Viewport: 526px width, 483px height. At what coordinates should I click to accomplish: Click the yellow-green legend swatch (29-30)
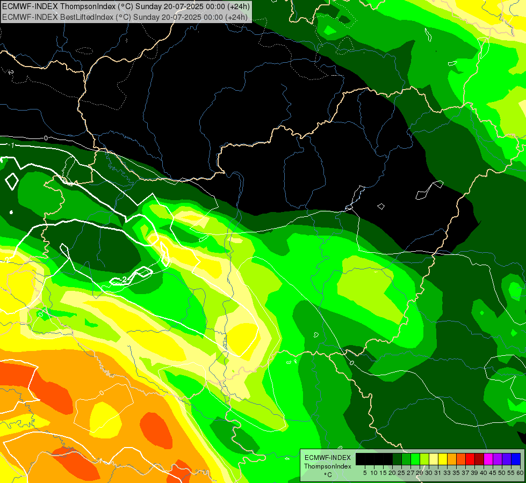click(x=424, y=459)
